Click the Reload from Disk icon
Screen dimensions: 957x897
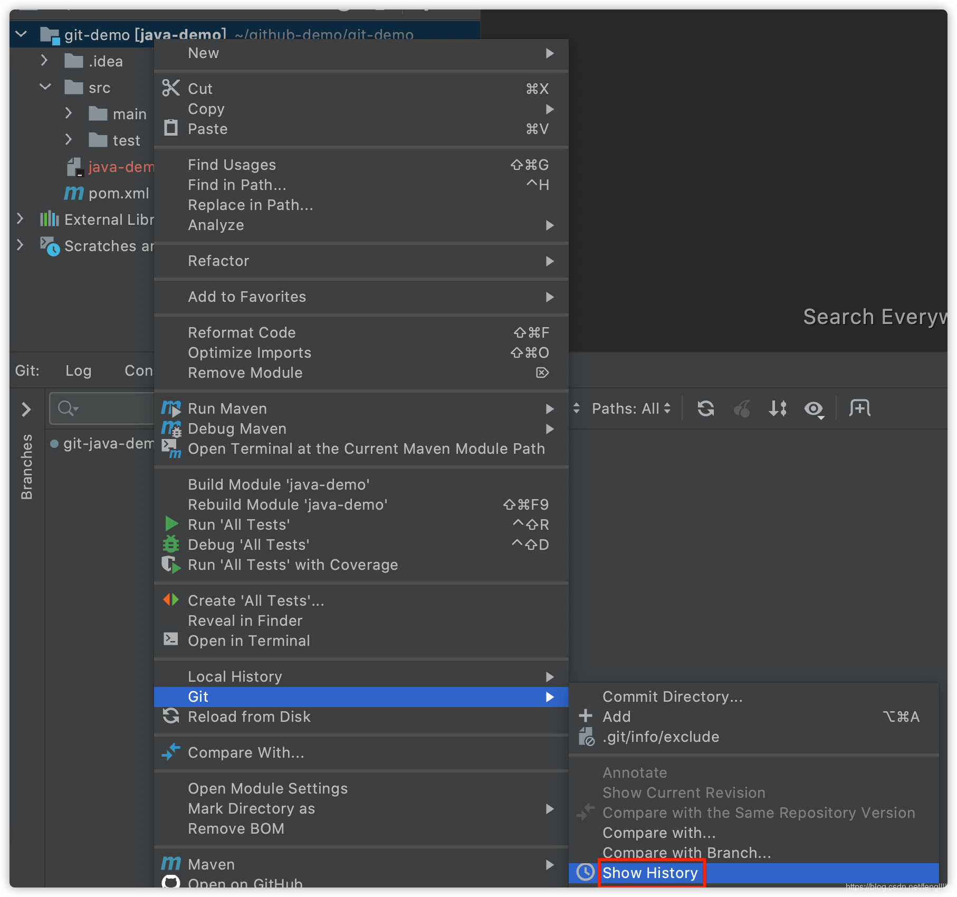(171, 716)
